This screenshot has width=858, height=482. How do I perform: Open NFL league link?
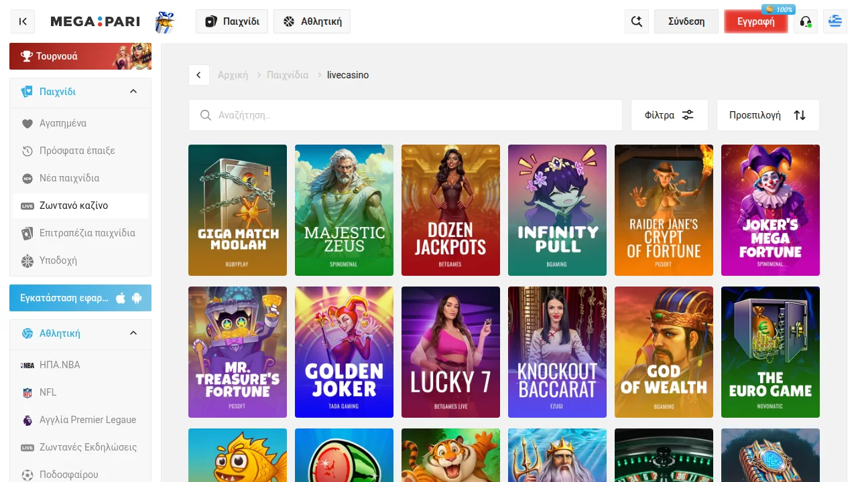pyautogui.click(x=80, y=392)
